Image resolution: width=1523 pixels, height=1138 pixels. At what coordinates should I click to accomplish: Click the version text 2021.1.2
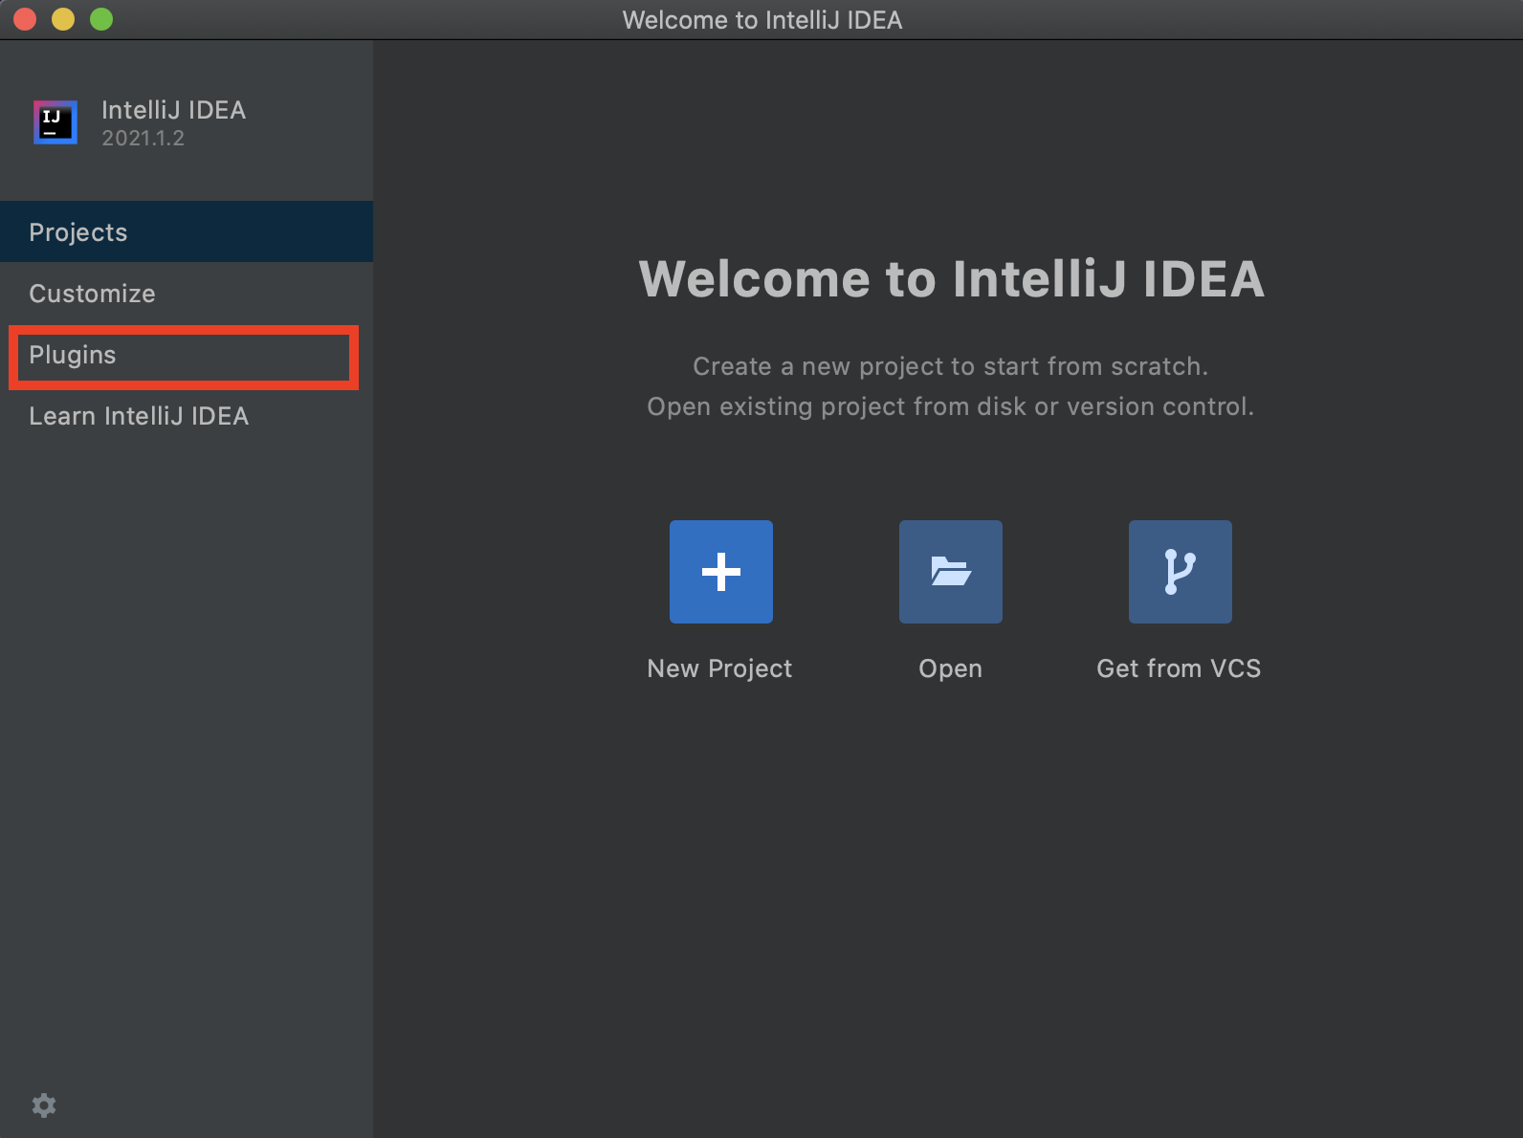(143, 138)
